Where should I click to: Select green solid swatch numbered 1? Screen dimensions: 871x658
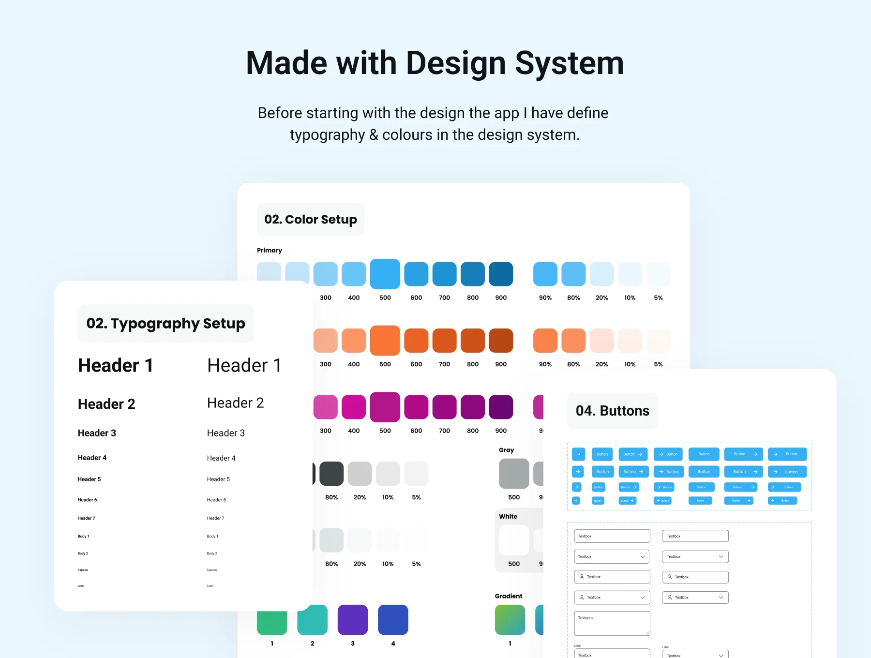click(x=272, y=623)
